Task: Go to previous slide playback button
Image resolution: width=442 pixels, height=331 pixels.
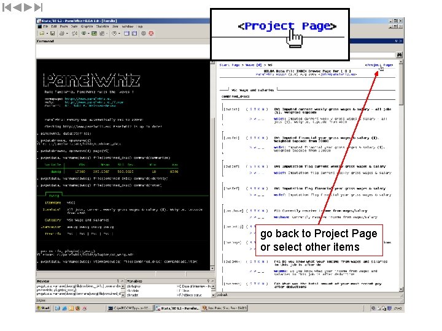Action: click(x=17, y=7)
